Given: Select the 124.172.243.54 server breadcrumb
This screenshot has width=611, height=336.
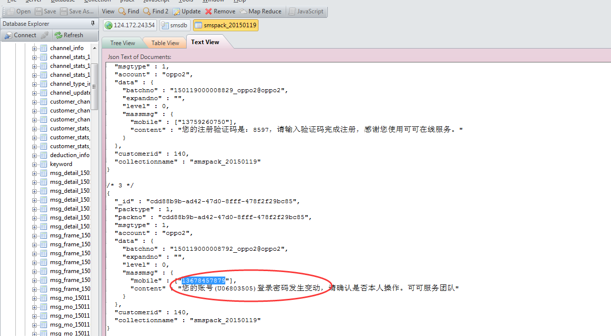Looking at the screenshot, I should (130, 25).
